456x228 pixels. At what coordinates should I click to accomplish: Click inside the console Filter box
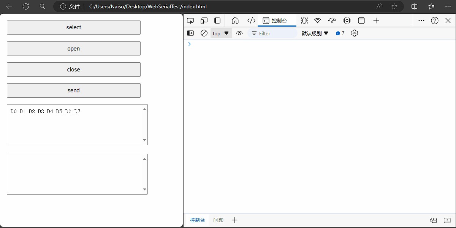272,33
